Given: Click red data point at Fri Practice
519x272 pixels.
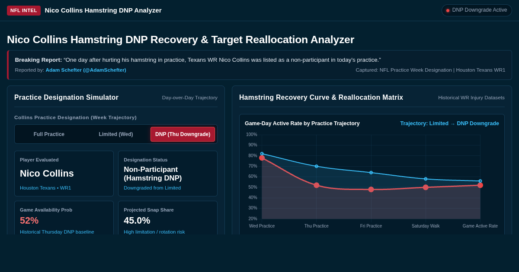Looking at the screenshot, I should tap(371, 190).
